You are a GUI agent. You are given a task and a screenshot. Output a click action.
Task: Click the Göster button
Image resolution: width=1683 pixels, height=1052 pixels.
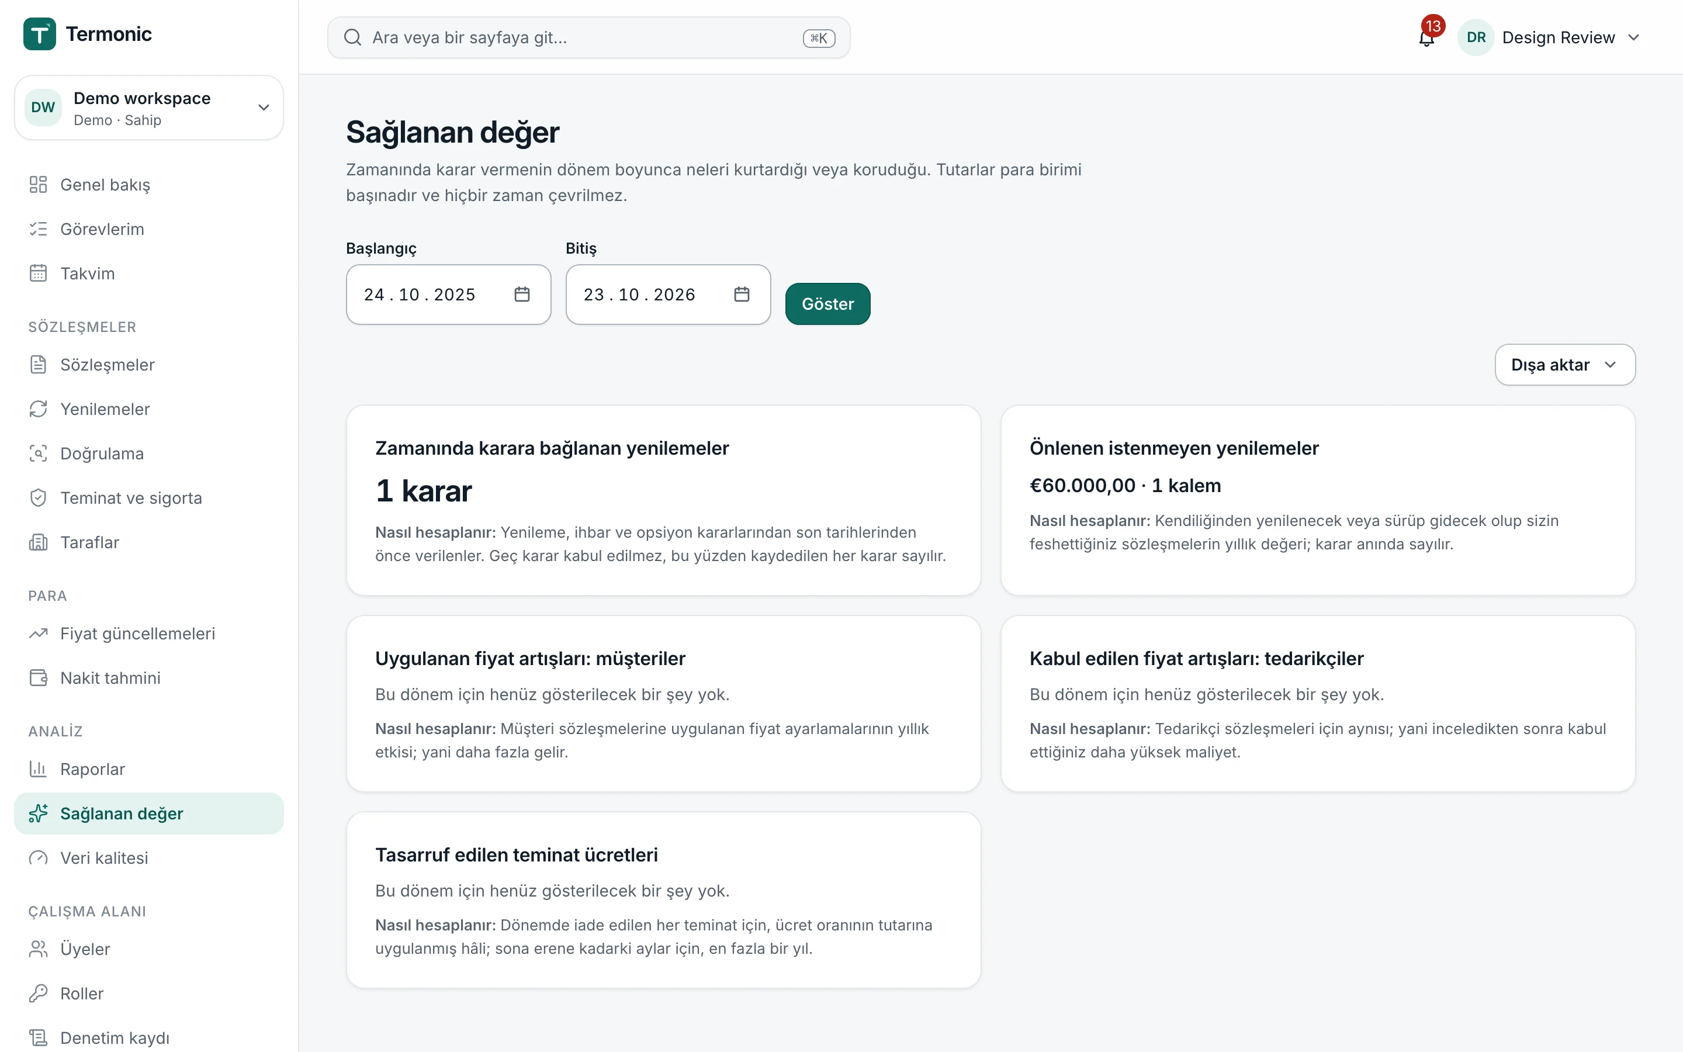tap(827, 304)
